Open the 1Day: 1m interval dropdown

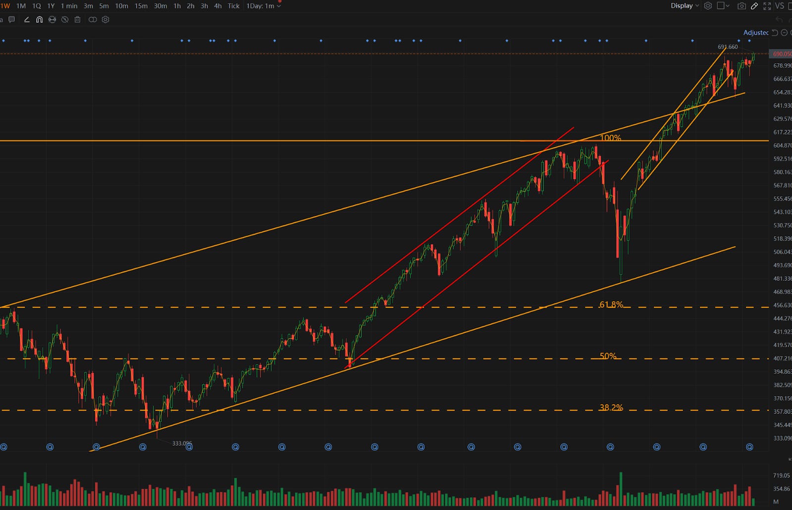(x=262, y=6)
